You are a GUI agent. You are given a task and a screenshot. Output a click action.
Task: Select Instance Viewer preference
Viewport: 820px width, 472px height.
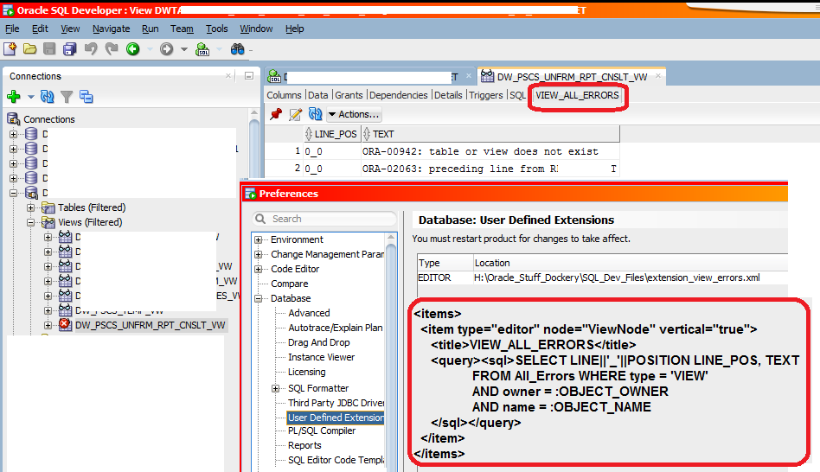[x=321, y=357]
